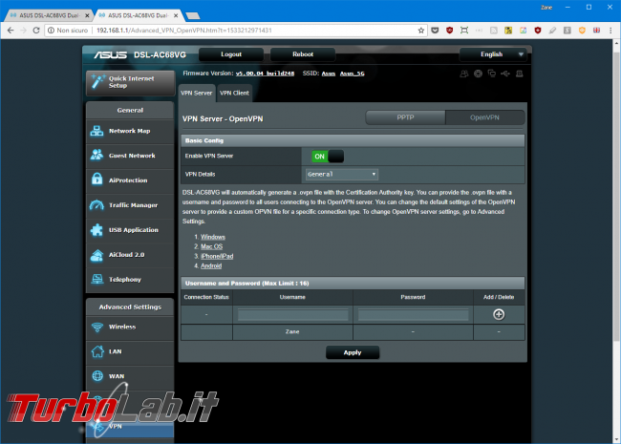
Task: Open the USB Application puzzle menu
Action: coord(130,230)
